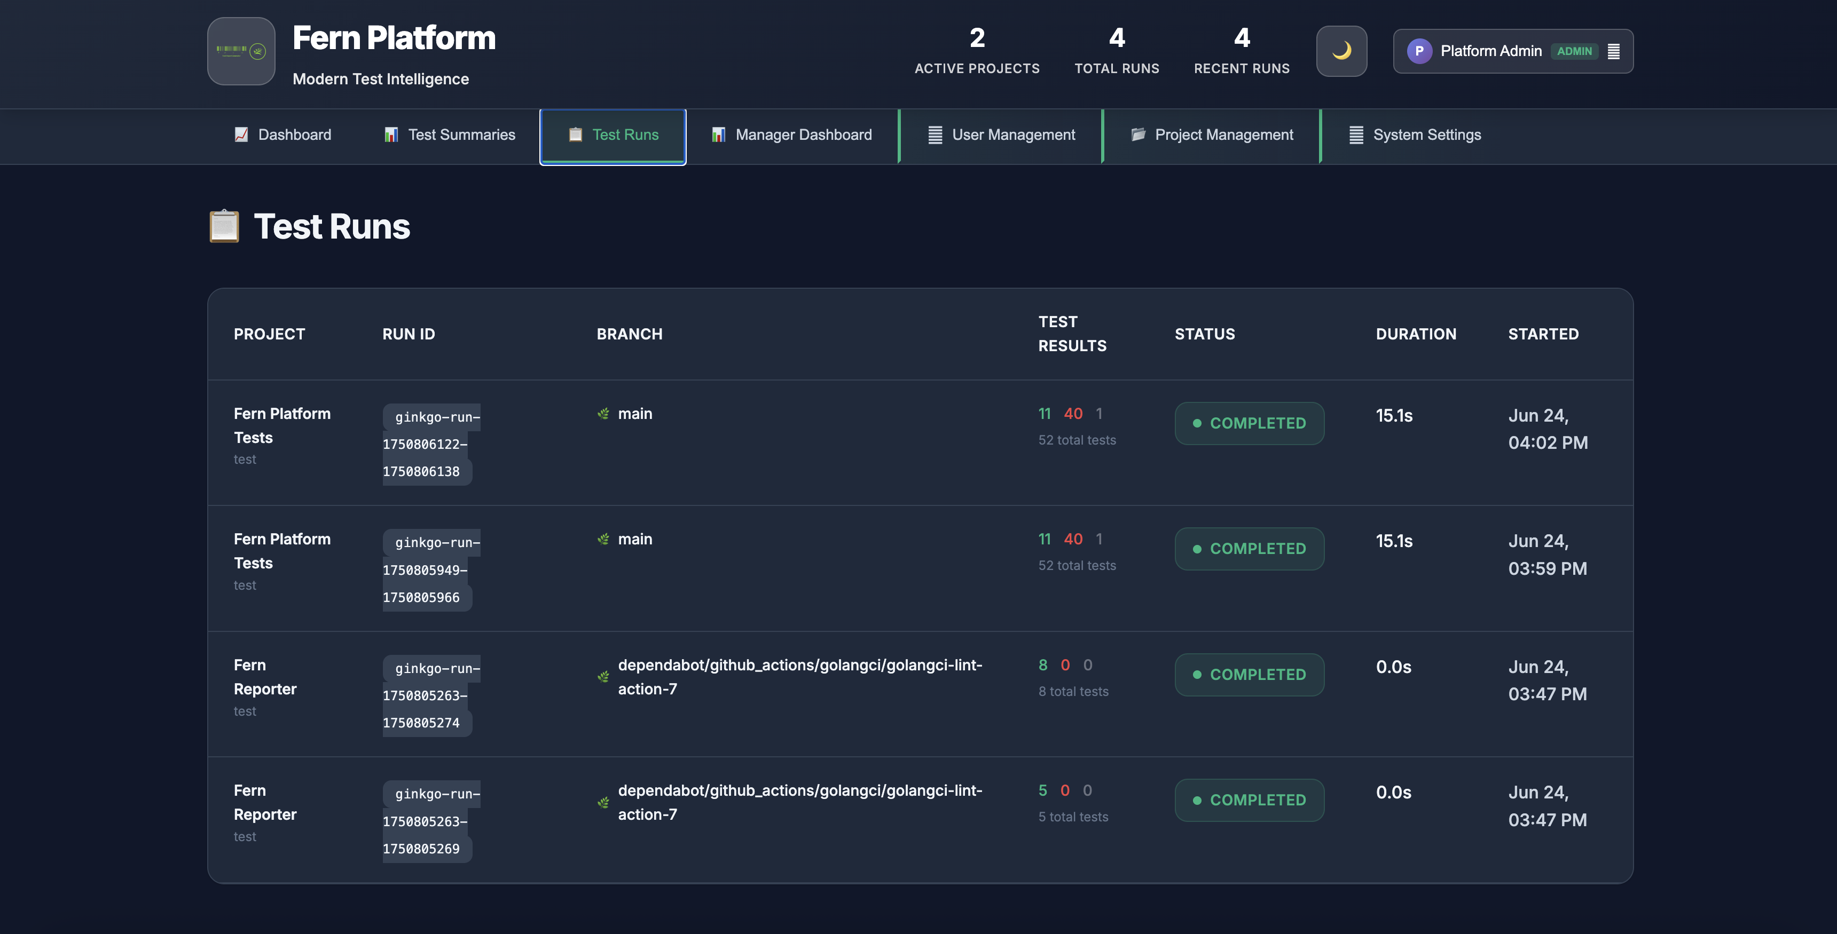This screenshot has width=1837, height=934.
Task: Click branch icon in the 8 total tests row
Action: (x=603, y=677)
